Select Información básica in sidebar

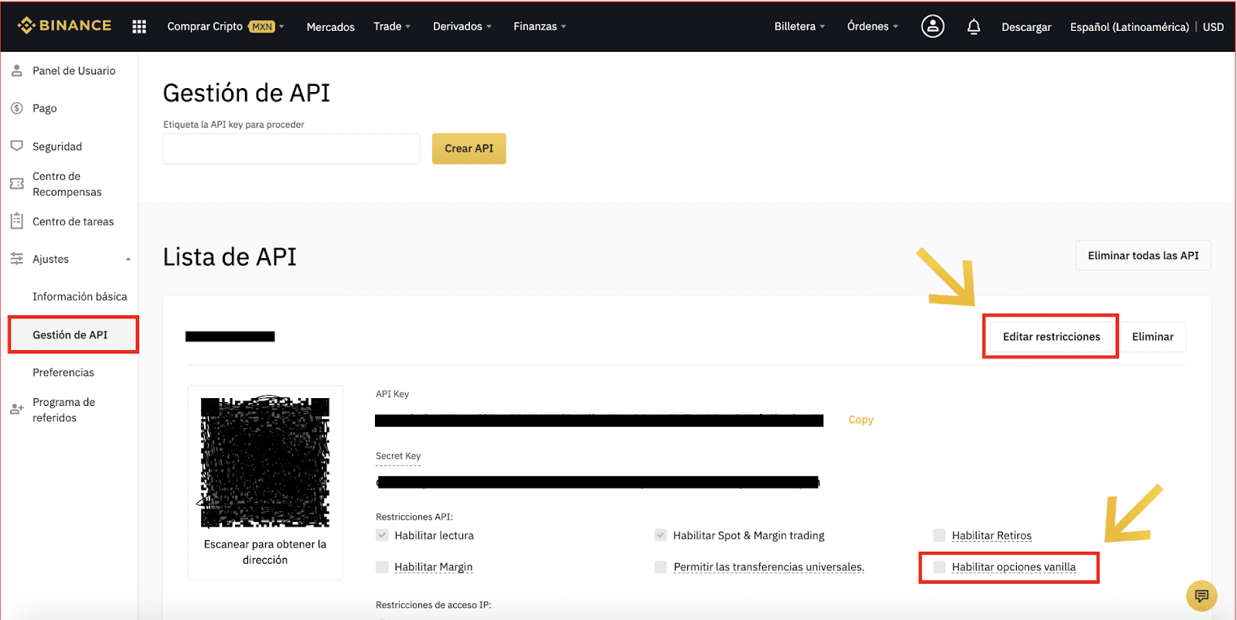[80, 296]
